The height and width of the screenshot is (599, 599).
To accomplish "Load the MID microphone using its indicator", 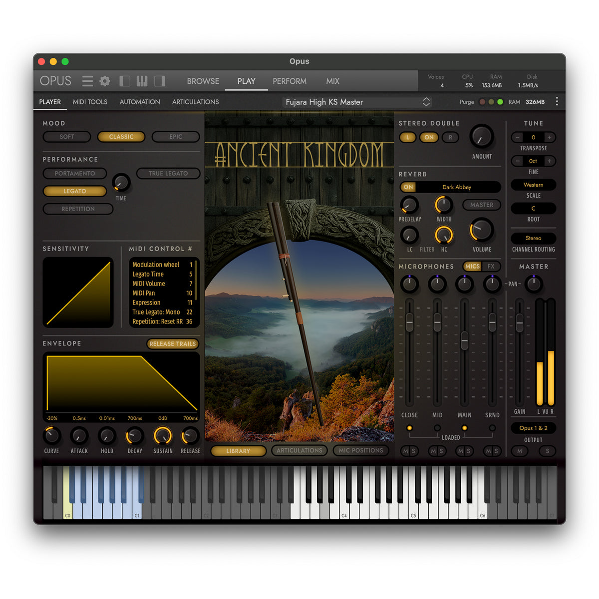I will tap(437, 428).
